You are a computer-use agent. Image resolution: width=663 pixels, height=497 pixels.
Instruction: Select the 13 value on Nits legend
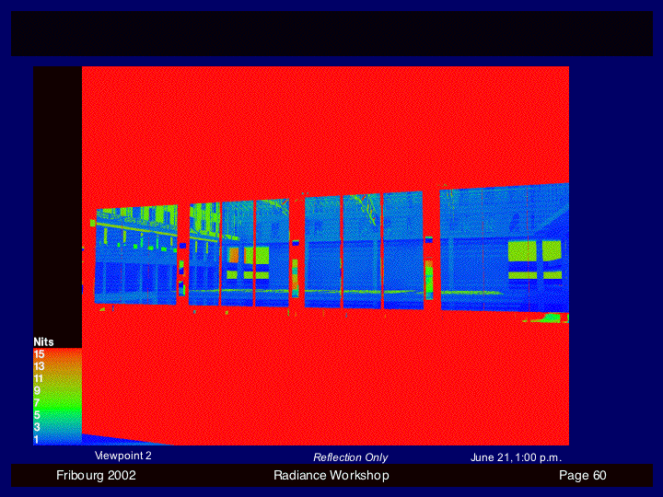point(39,366)
